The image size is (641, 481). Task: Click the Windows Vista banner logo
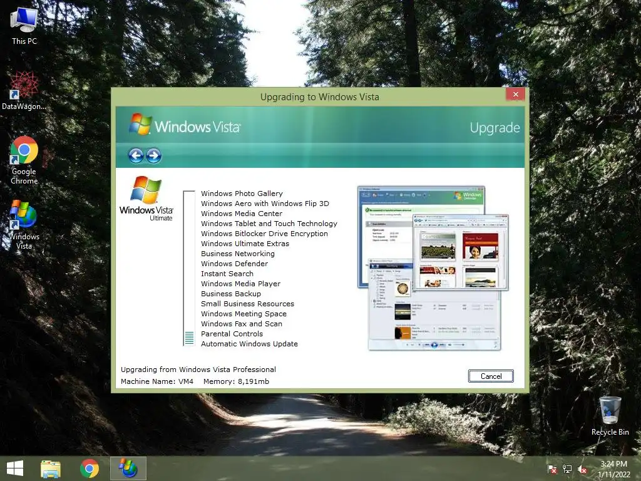(x=185, y=125)
